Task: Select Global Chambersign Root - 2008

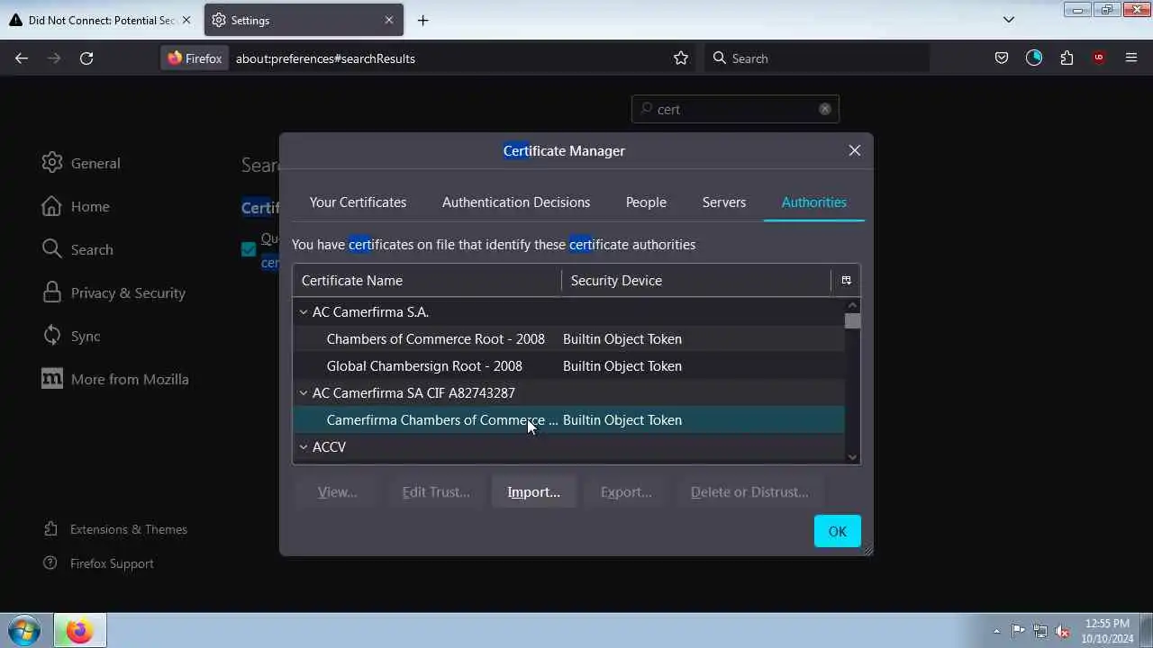Action: [568, 366]
